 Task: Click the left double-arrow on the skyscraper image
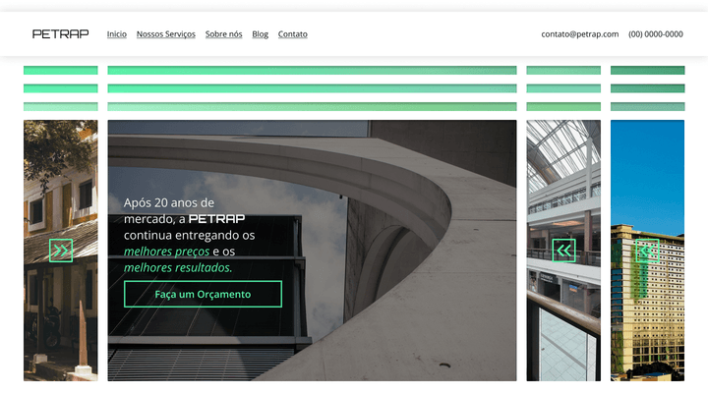click(x=647, y=251)
